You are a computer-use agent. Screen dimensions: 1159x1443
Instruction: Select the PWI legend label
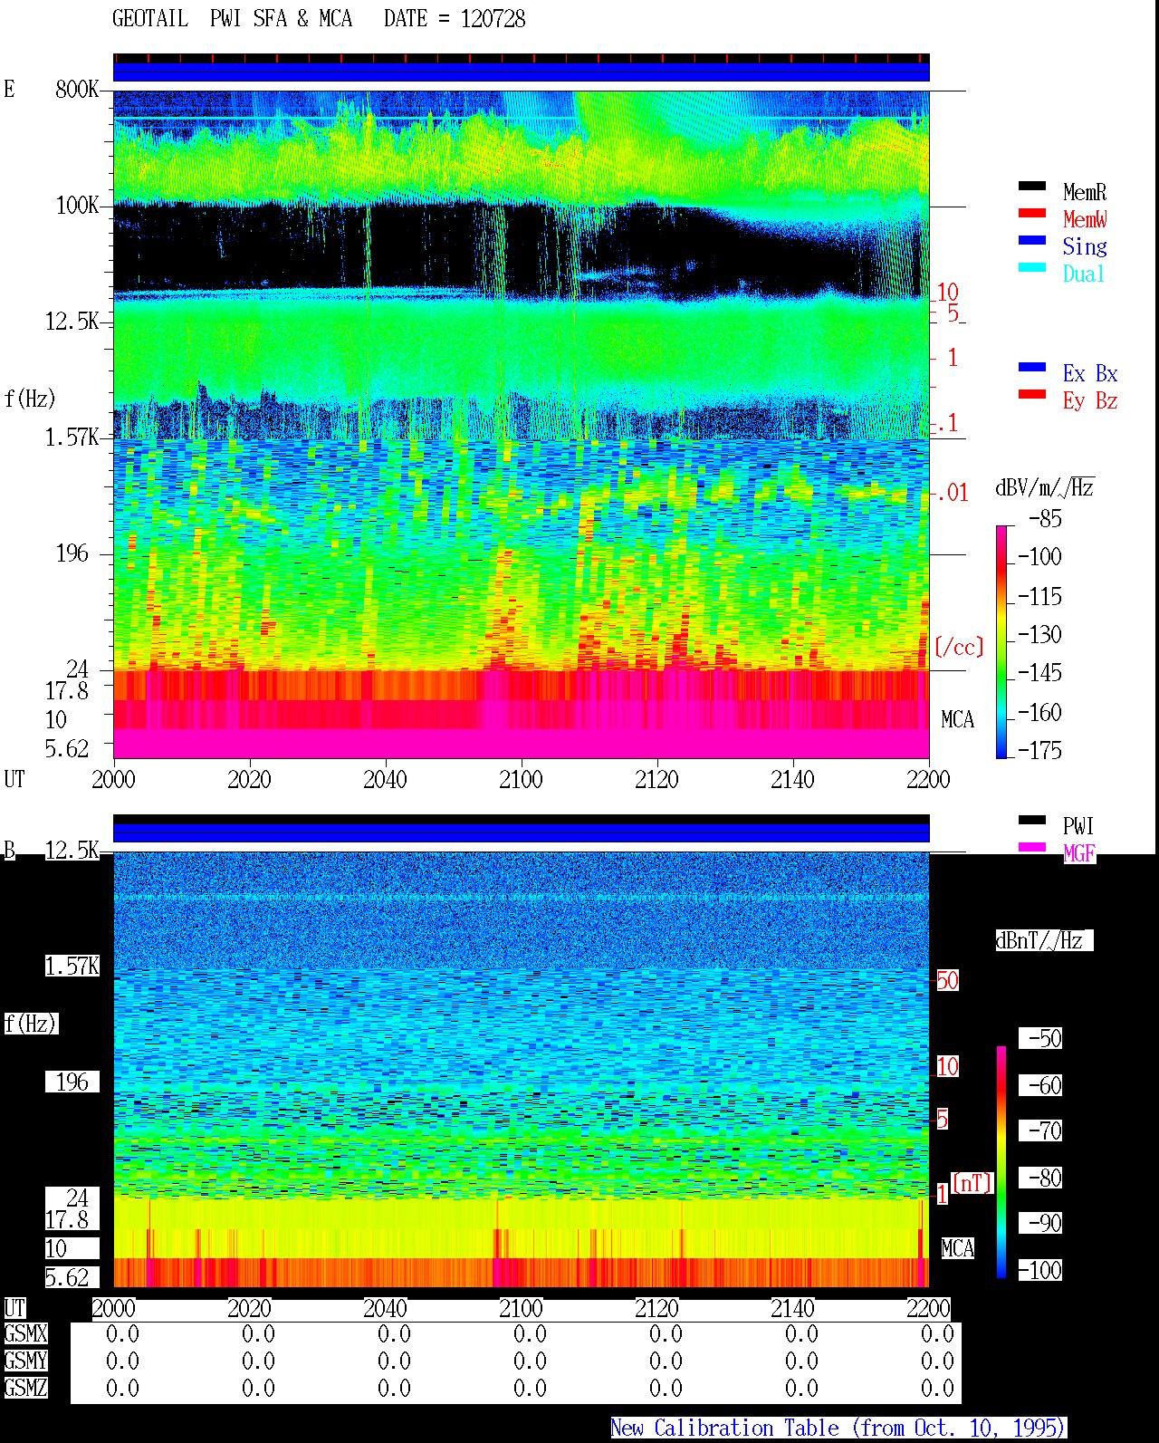(1078, 826)
